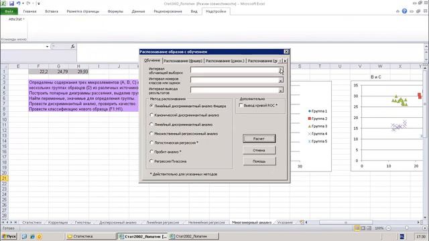
Task: Switch to Normal view in status bar
Action: tap(357, 228)
